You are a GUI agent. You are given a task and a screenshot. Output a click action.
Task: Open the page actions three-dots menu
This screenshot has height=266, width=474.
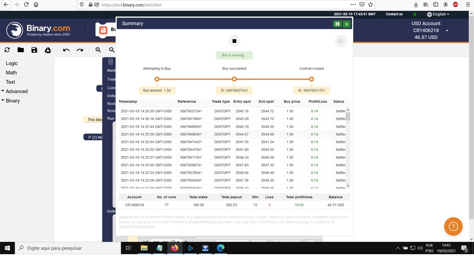click(x=353, y=5)
